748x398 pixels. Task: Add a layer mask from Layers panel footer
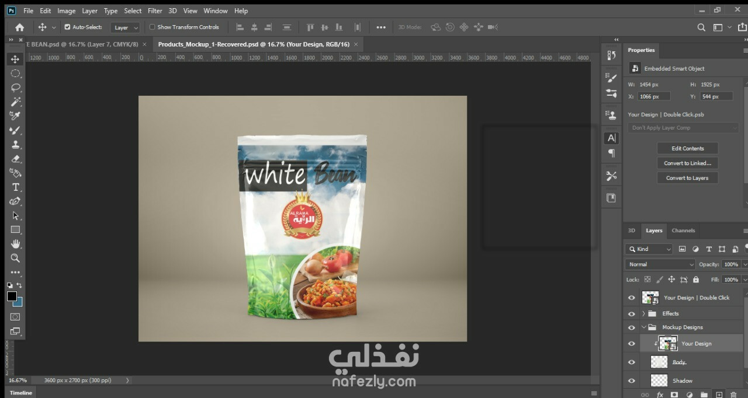click(674, 394)
